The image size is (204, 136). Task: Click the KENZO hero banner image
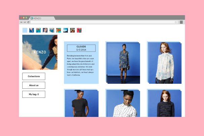[x=40, y=52]
